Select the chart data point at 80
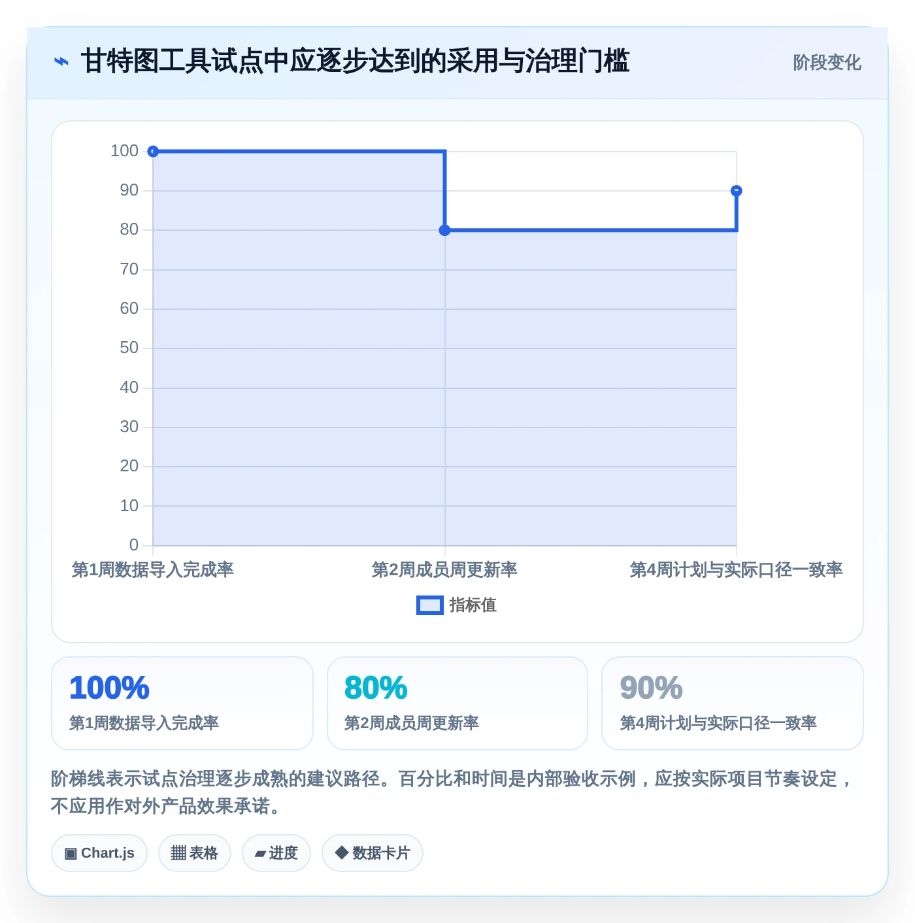 [445, 230]
